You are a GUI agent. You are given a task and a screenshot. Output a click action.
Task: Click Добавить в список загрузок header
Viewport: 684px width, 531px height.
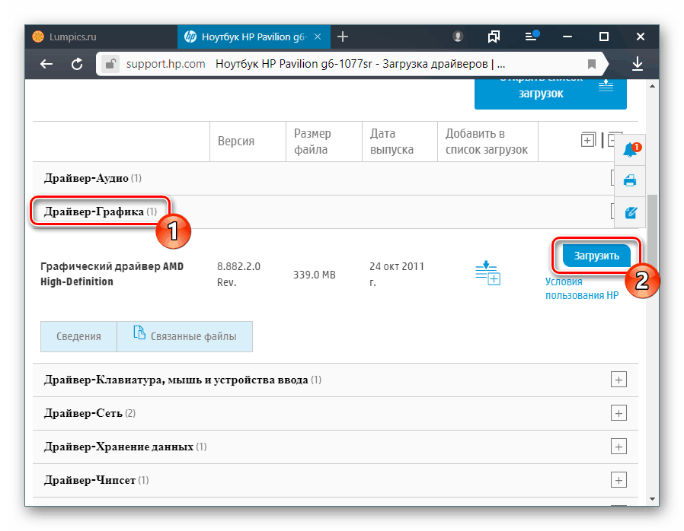coord(487,141)
